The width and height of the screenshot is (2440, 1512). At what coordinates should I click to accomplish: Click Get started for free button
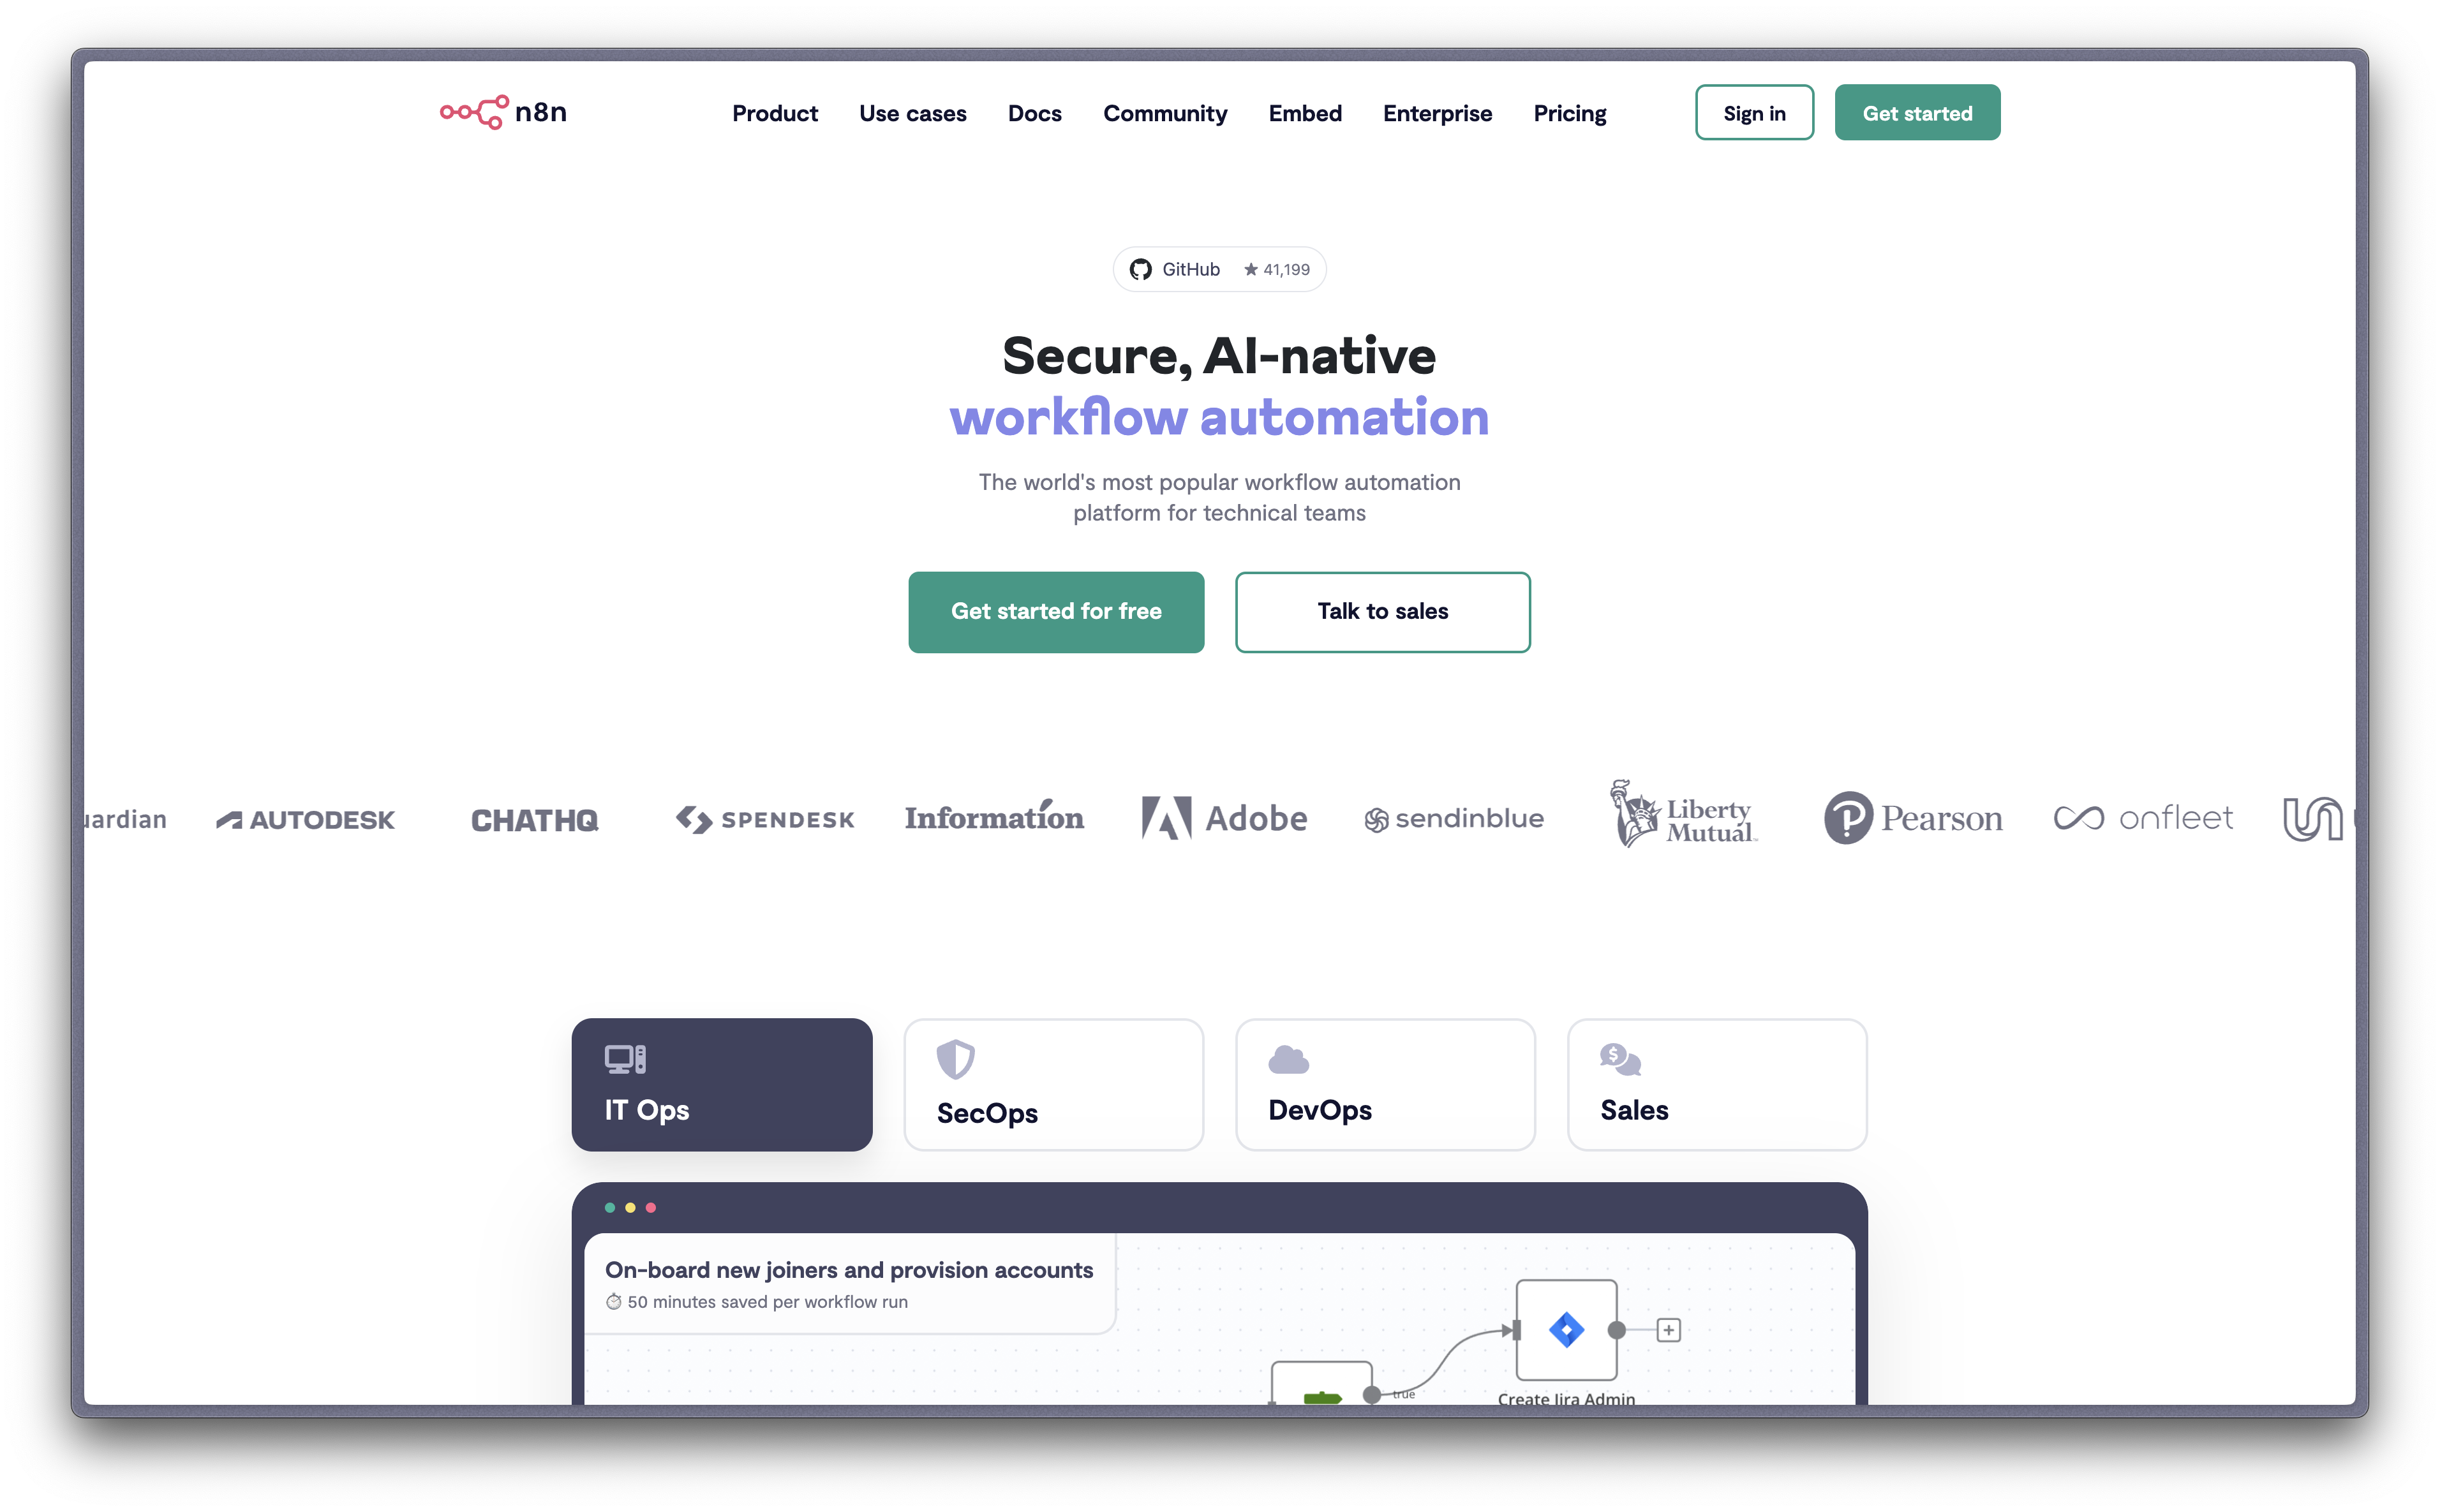pos(1056,612)
